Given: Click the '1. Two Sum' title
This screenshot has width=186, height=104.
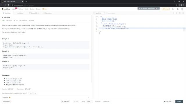Looking at the screenshot, I should (6, 17).
